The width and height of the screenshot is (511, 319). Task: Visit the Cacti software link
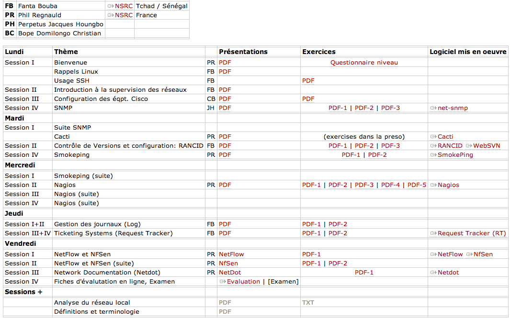(x=445, y=137)
